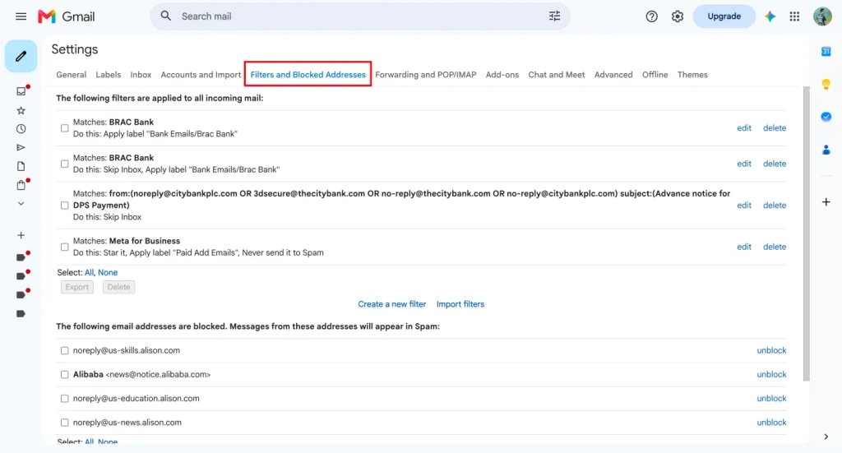Click the Delete filters button
842x453 pixels.
(118, 287)
